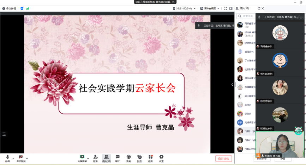Screen dimensions: 306x165
Task: Click the 搜索成员 search field
Action: click(245, 16)
